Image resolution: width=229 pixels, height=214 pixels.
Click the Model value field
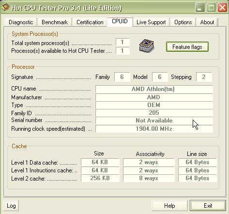coord(160,77)
